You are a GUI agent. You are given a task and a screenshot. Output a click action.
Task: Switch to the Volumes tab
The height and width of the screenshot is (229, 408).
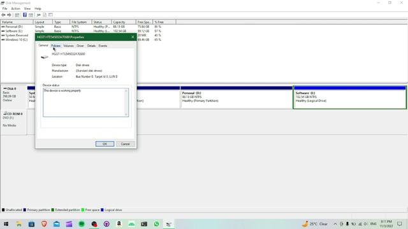68,46
